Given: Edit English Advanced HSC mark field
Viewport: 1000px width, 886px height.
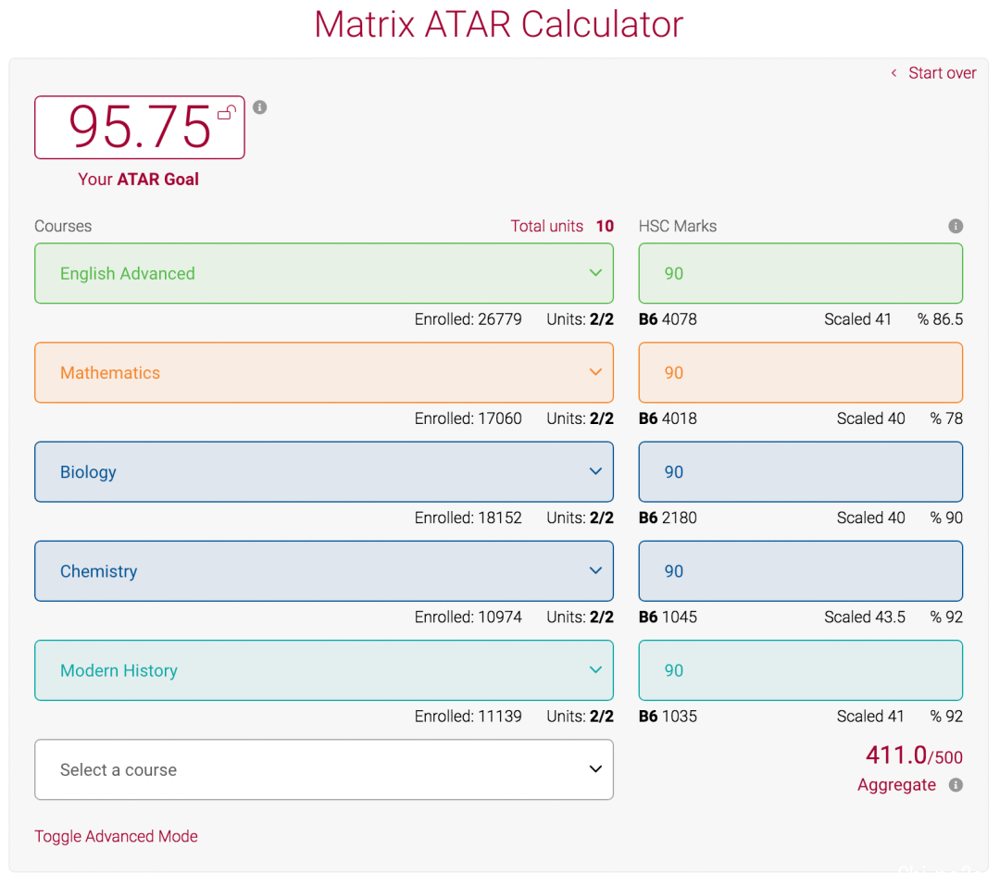Looking at the screenshot, I should point(800,273).
